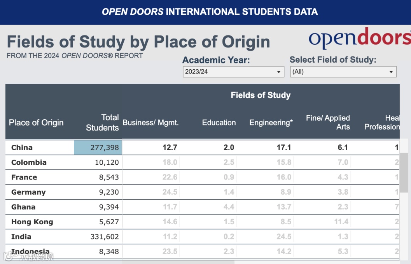The image size is (411, 264).
Task: Click the Total Students column header
Action: pos(102,122)
